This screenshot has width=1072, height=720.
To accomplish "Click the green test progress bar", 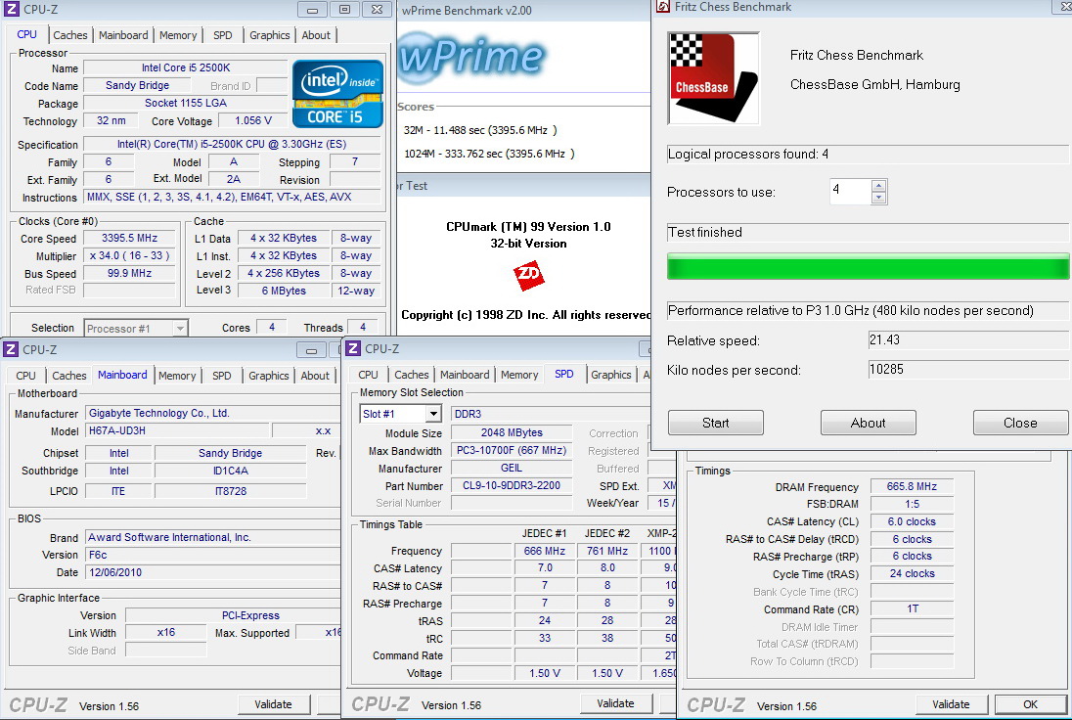I will pyautogui.click(x=869, y=266).
